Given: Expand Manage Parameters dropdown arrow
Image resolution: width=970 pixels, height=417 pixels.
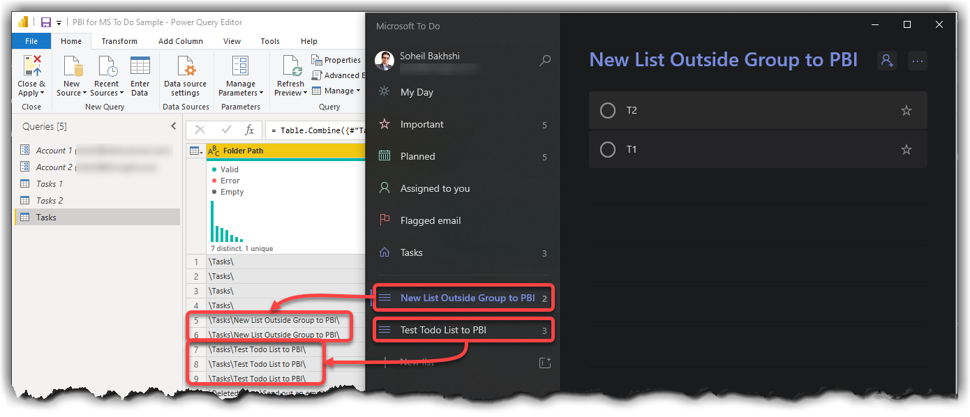Looking at the screenshot, I should click(x=261, y=93).
